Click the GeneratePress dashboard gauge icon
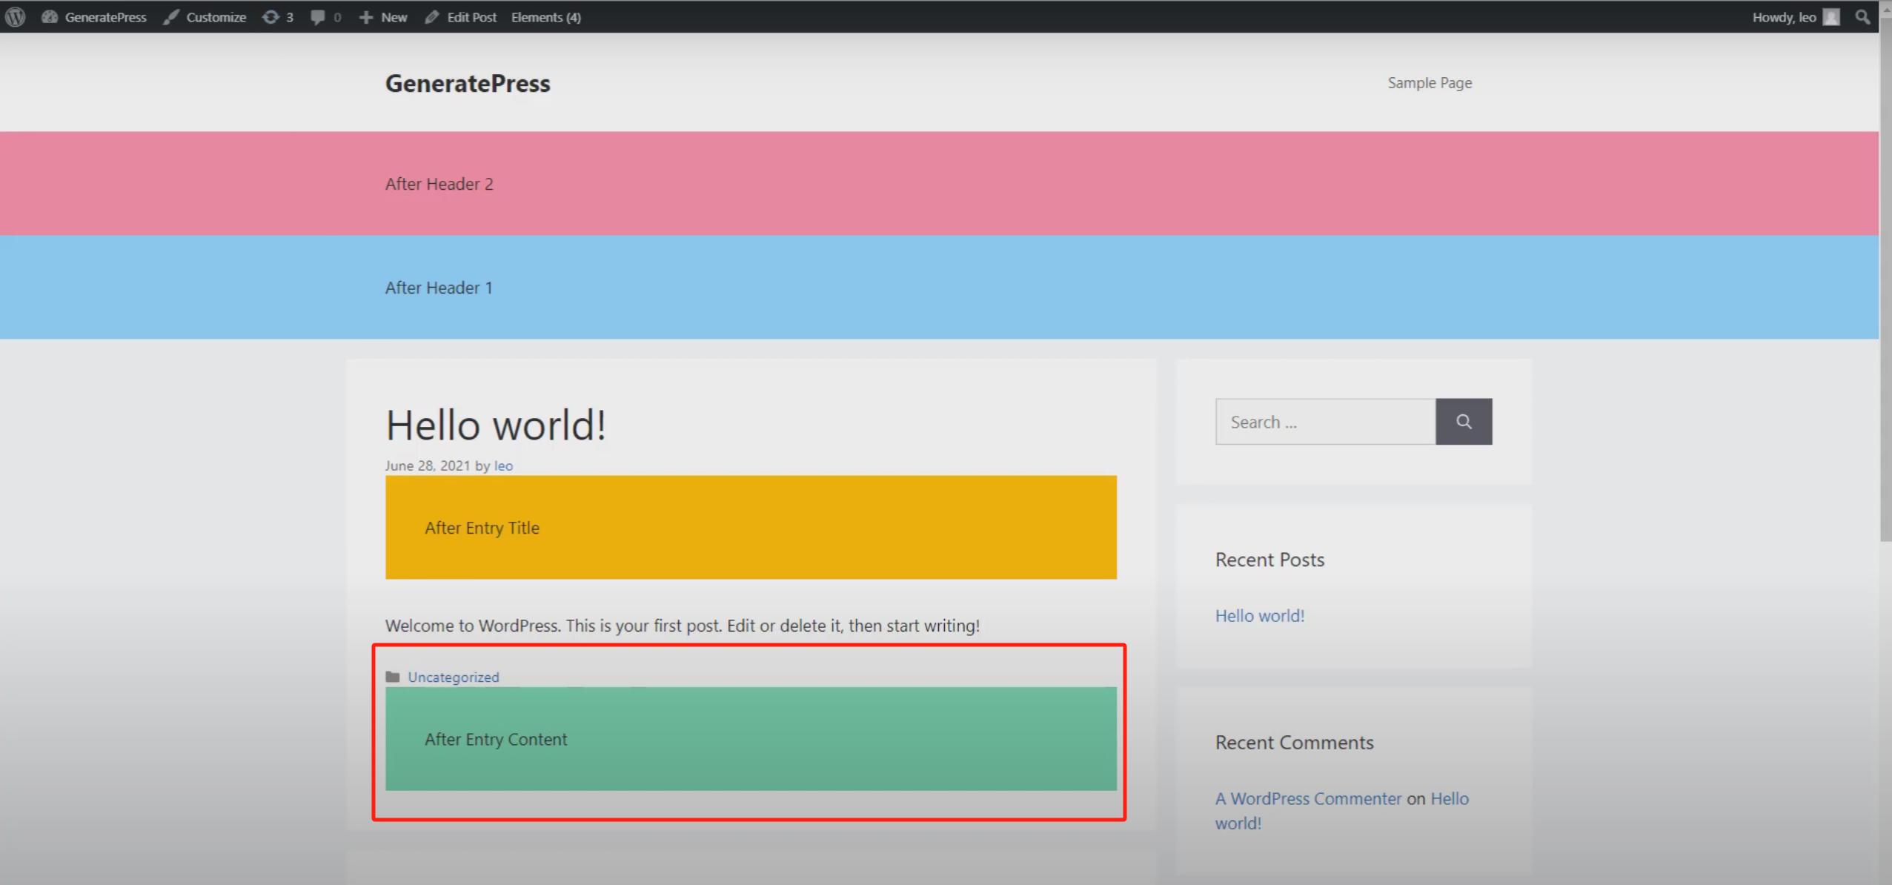1892x885 pixels. pyautogui.click(x=50, y=16)
